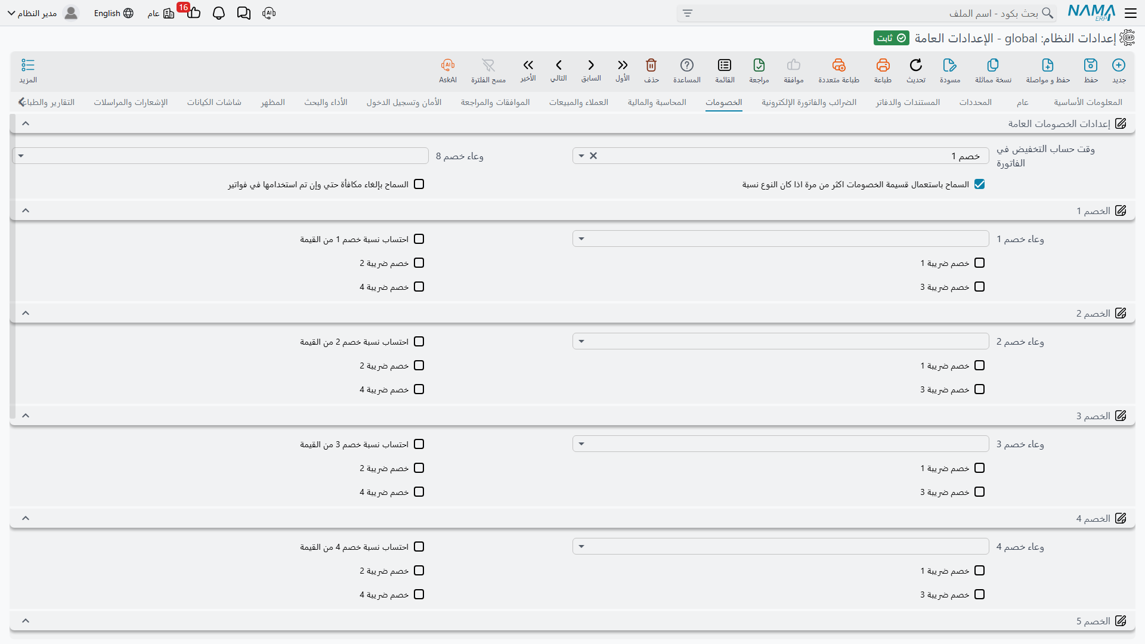Click the حفظ و مواصله (Save and continue) icon
1145x644 pixels.
click(1048, 65)
